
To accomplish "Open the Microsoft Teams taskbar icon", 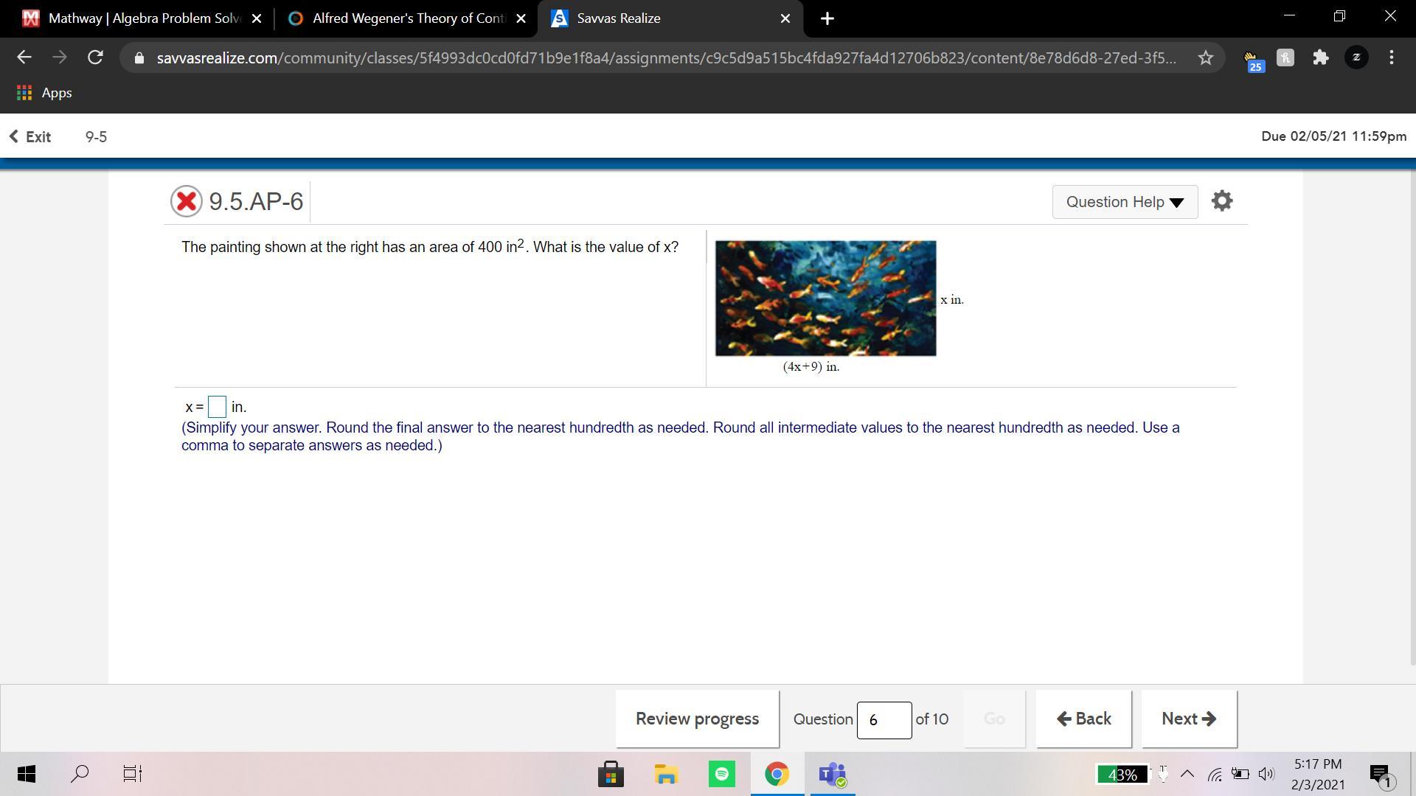I will click(832, 774).
